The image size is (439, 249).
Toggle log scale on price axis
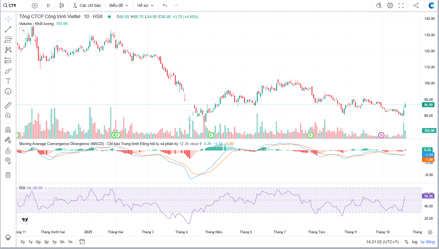click(415, 242)
